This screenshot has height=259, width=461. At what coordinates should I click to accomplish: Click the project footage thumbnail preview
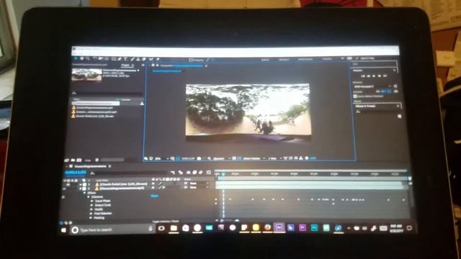click(x=86, y=75)
